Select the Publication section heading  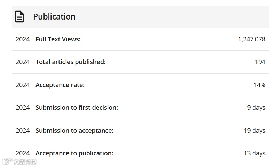54,16
